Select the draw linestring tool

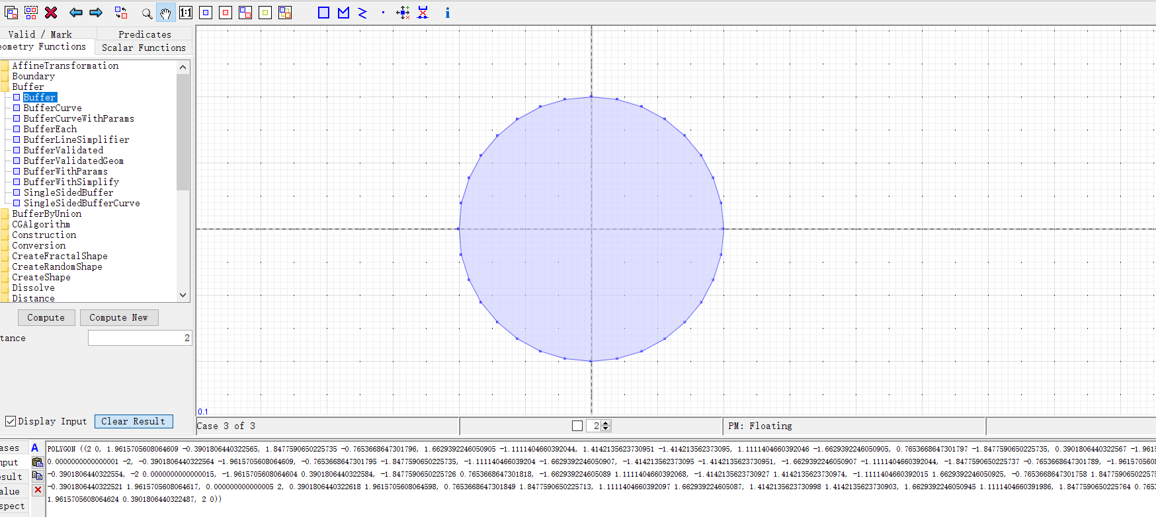[362, 13]
